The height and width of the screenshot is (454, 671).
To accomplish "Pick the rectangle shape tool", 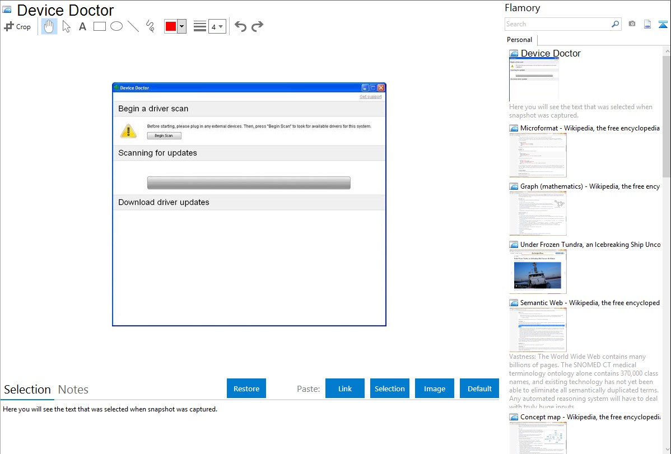I will (x=100, y=26).
